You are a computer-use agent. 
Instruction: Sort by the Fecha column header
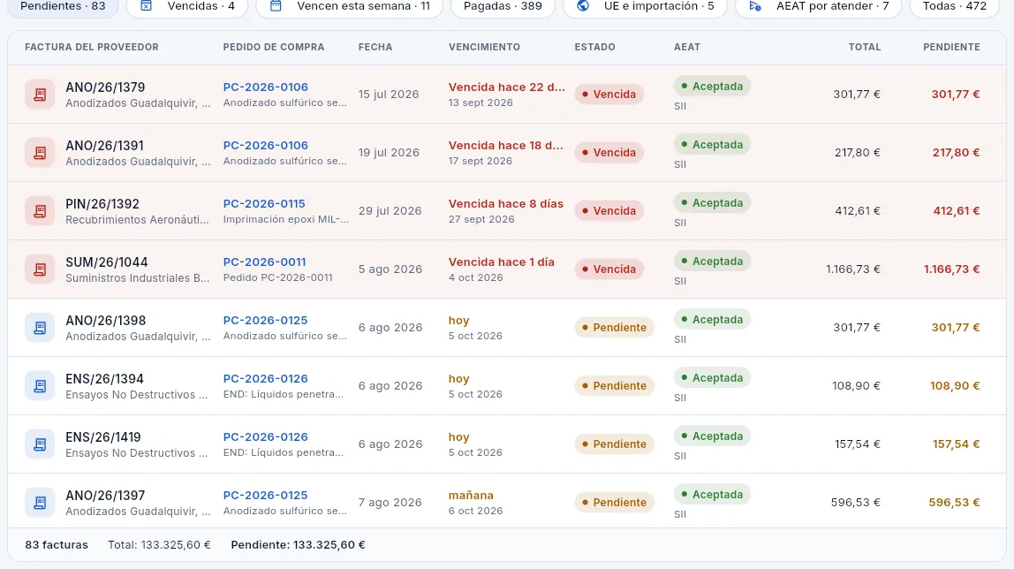pyautogui.click(x=375, y=47)
